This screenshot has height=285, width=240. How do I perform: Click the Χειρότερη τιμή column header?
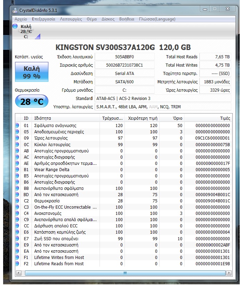[x=142, y=118]
